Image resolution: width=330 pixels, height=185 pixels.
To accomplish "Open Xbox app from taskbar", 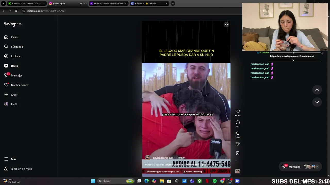I will point(200,181).
